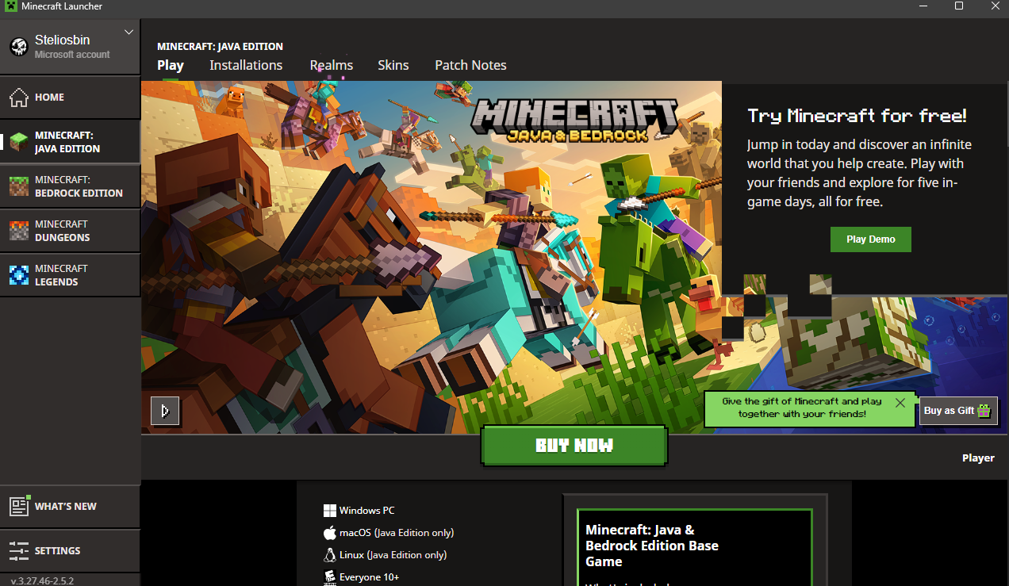
Task: Click the 'macOS (Java Edition only)' text
Action: click(397, 533)
